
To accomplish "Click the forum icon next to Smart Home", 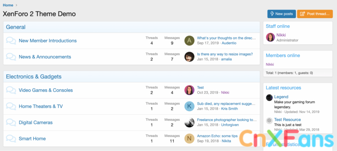I will (11, 138).
